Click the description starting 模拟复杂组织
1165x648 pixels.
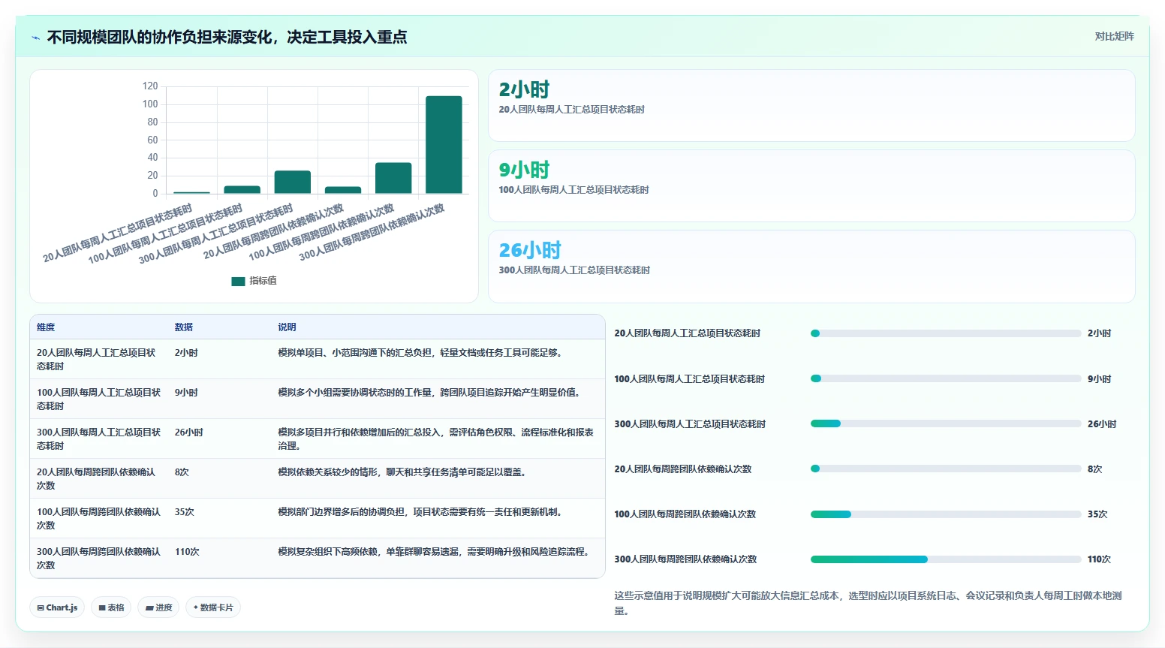click(434, 552)
